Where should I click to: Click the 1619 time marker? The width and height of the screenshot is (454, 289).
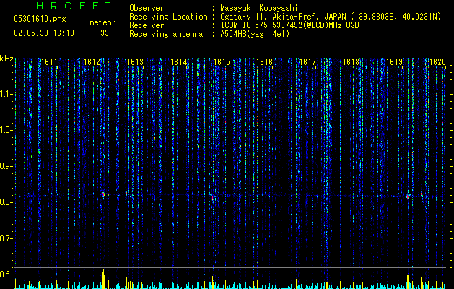point(394,62)
